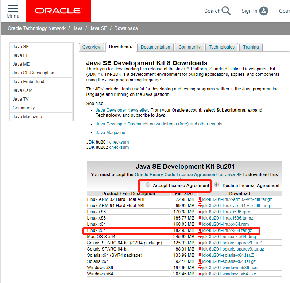
Task: Click download arrow icon for jdk-8u201-windows-x64.exe
Action: 200,274
